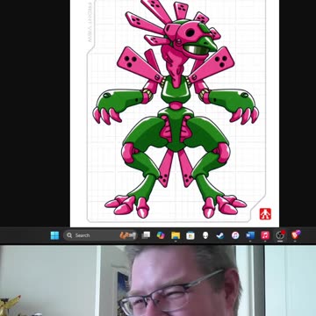Open the Brave browser taskbar icon

296,234
